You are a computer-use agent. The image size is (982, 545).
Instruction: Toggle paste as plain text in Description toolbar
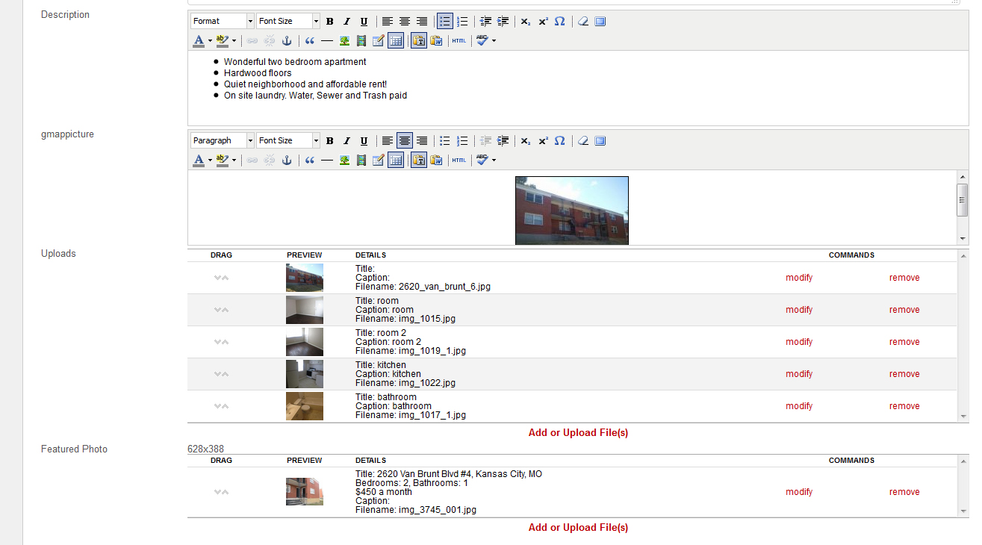419,41
